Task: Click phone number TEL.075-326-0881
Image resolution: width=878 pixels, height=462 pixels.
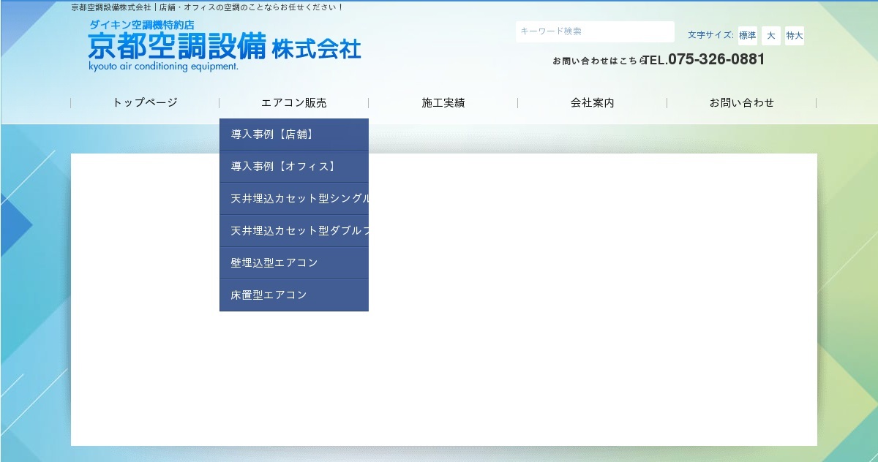Action: tap(704, 60)
